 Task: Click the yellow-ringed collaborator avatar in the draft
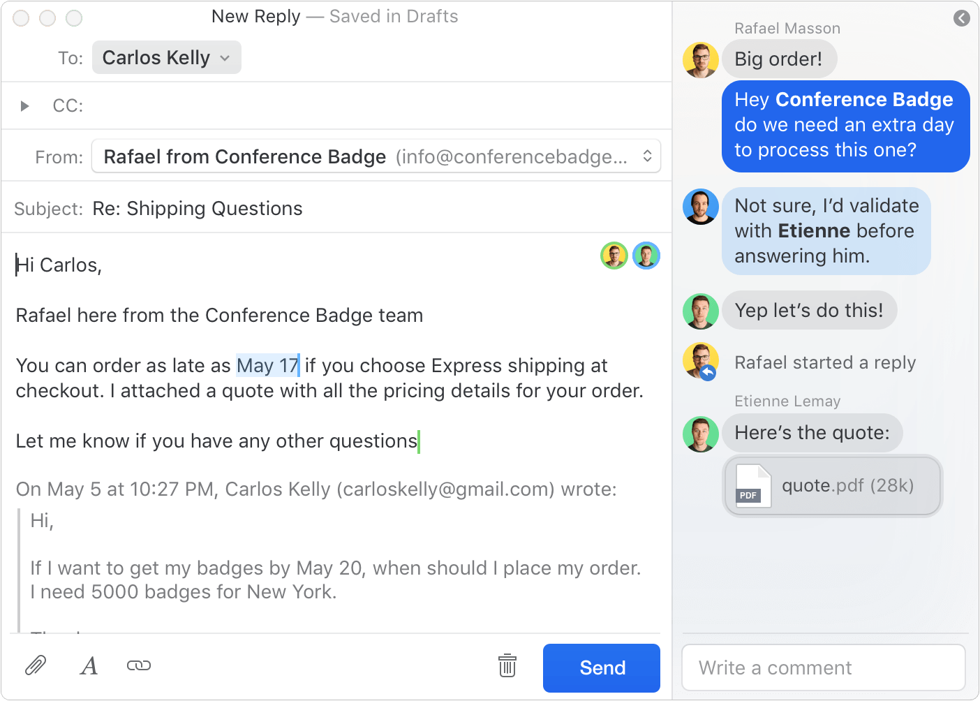coord(614,256)
